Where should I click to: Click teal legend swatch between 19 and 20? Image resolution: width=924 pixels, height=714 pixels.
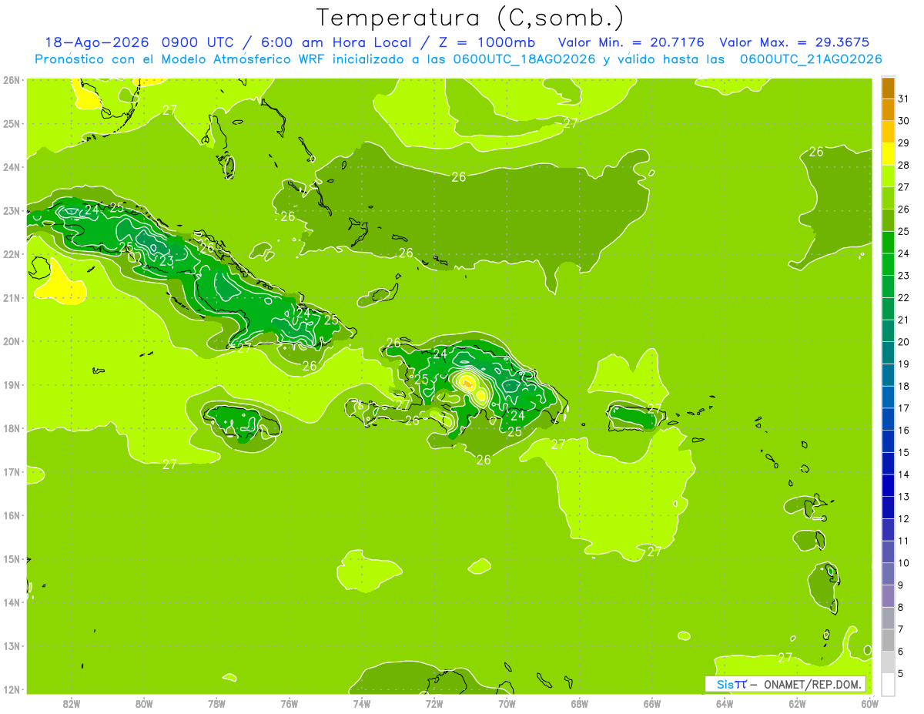pyautogui.click(x=888, y=354)
